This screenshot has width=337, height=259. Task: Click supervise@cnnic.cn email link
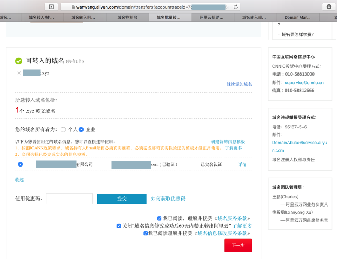click(x=304, y=83)
